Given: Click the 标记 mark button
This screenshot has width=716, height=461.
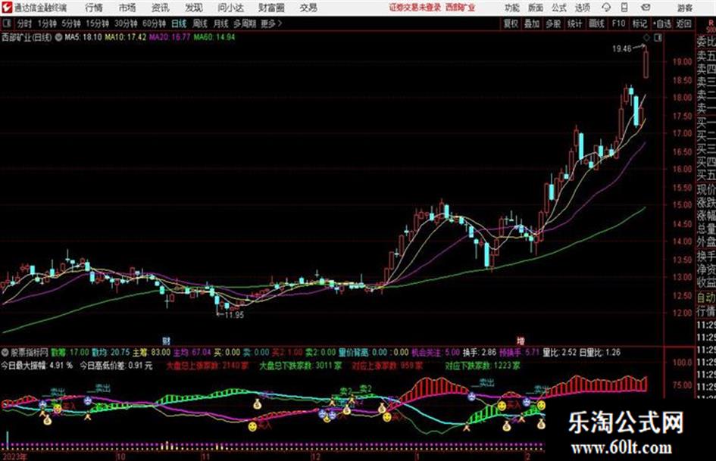Looking at the screenshot, I should pos(639,23).
